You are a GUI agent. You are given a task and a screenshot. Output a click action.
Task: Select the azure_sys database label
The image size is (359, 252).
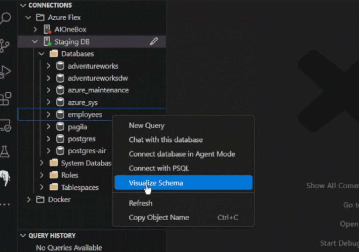(83, 103)
